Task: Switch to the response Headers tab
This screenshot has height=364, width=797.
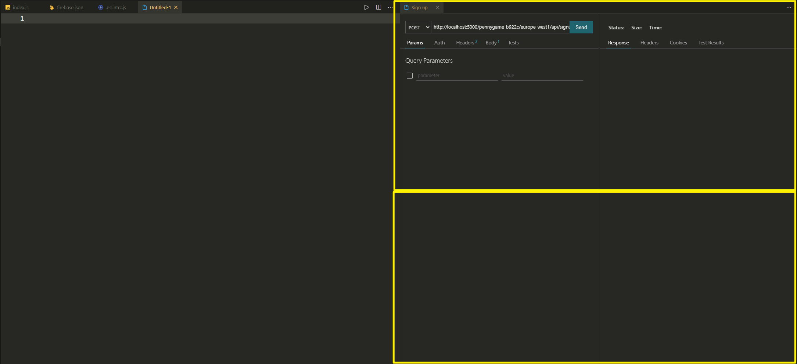Action: tap(649, 43)
